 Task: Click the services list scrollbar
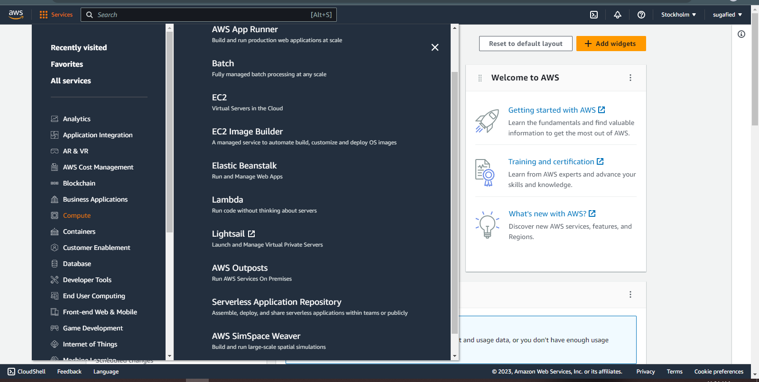454,203
